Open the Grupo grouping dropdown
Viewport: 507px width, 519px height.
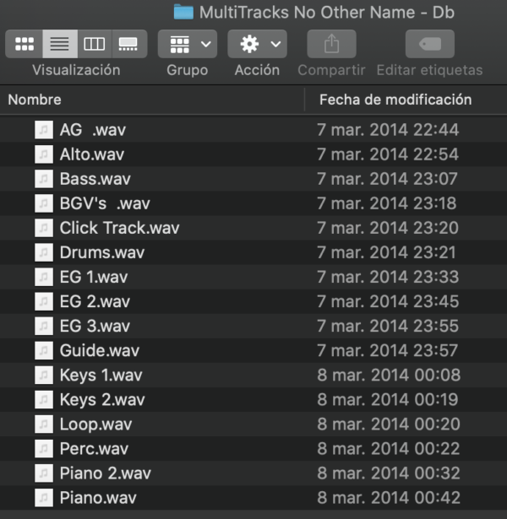tap(188, 44)
